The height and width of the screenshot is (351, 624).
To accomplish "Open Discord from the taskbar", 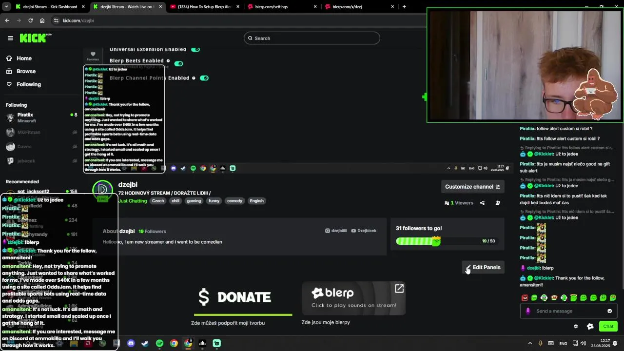I will tap(131, 343).
